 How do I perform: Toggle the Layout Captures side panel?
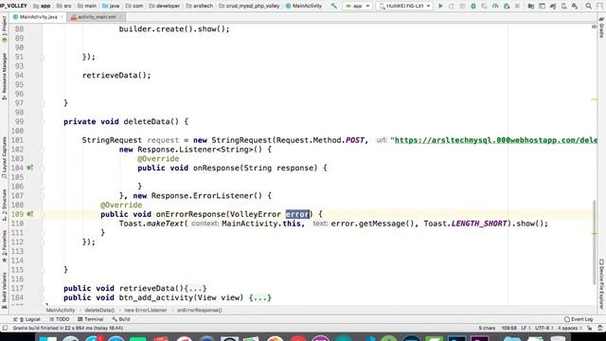pyautogui.click(x=4, y=157)
